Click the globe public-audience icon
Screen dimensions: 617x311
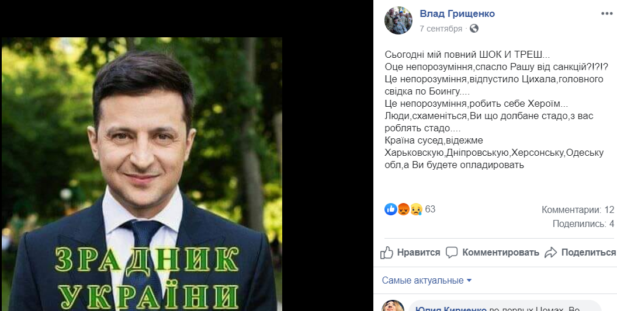[x=474, y=29]
